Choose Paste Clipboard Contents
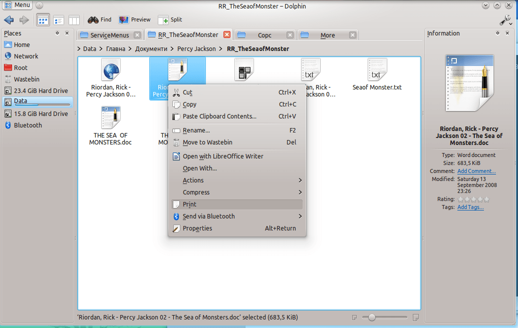Screen dimensions: 518x328 tap(237, 116)
